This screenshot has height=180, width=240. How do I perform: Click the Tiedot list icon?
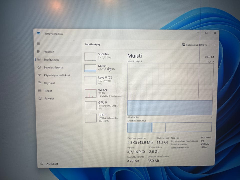pyautogui.click(x=40, y=90)
